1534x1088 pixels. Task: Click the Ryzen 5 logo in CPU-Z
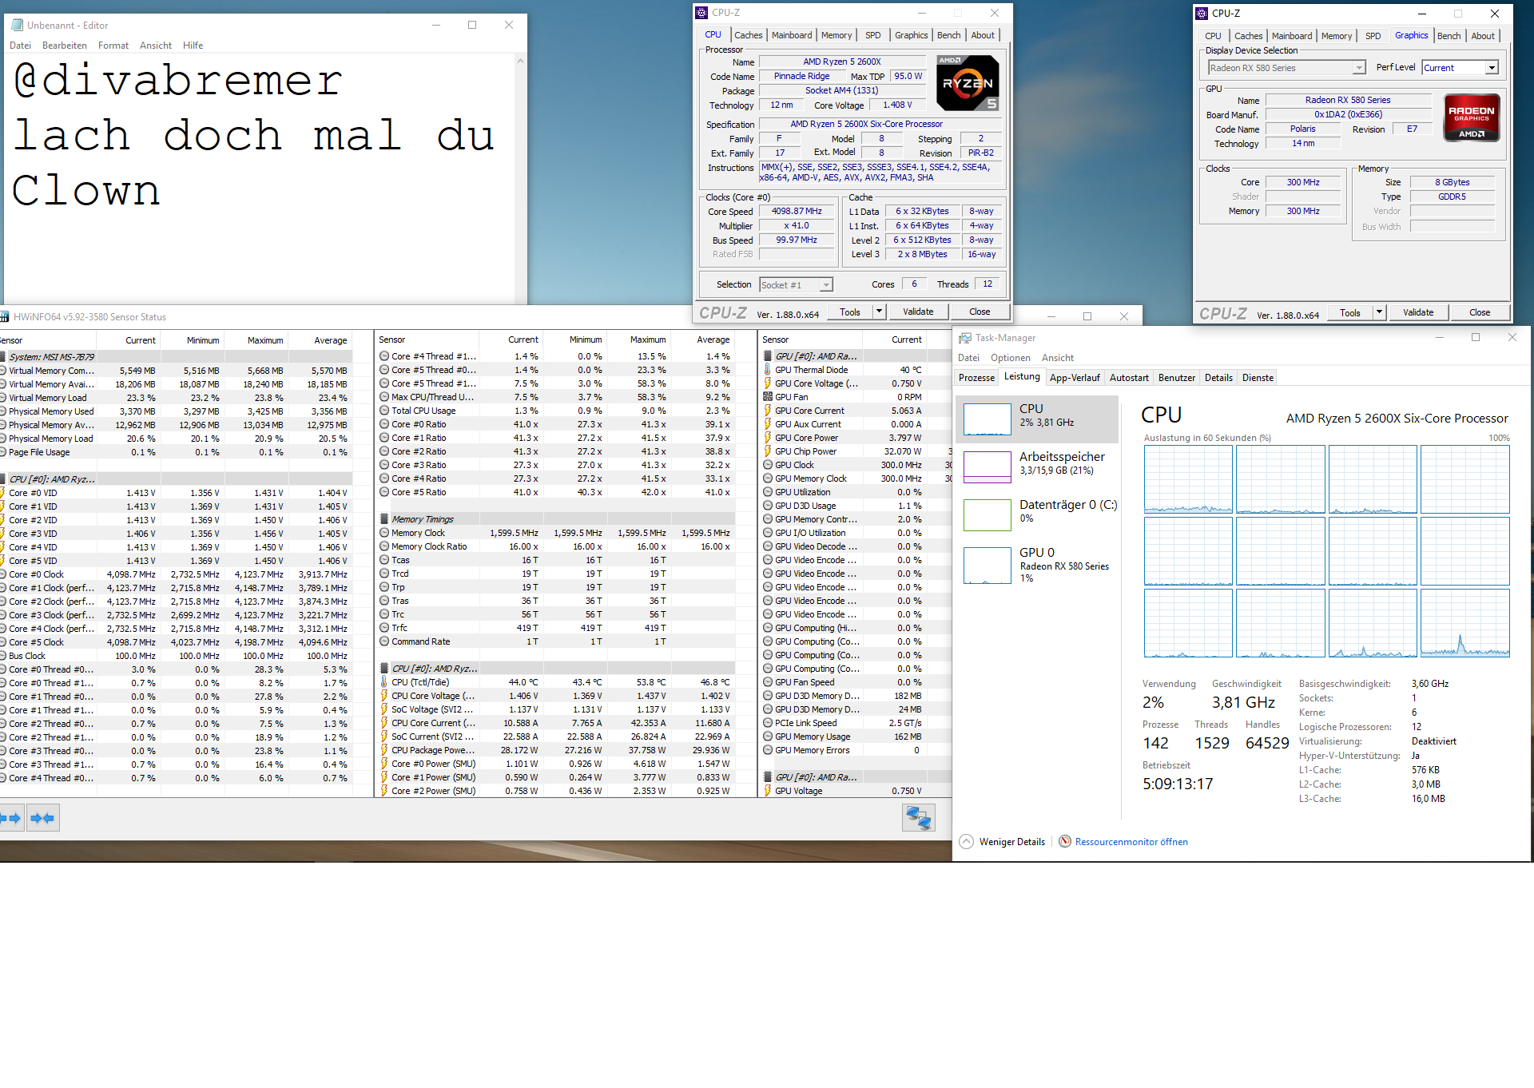(967, 83)
